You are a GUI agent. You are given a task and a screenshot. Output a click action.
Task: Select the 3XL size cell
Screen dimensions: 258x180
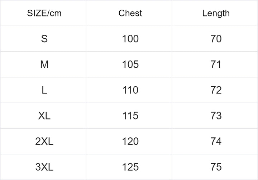(44, 167)
